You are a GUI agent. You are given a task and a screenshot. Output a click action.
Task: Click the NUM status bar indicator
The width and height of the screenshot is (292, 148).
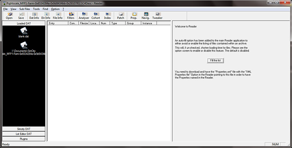click(x=275, y=144)
